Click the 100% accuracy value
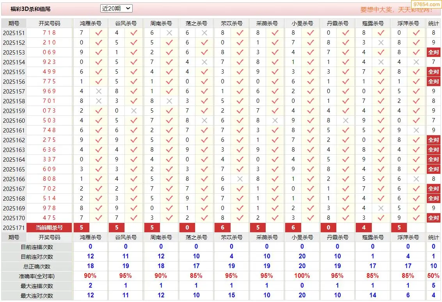This screenshot has width=442, height=302. coord(302,276)
